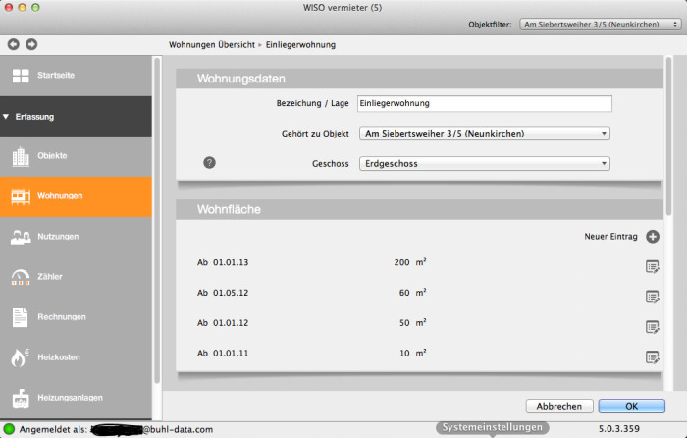The height and width of the screenshot is (438, 687).
Task: Click the green login status indicator
Action: pos(9,429)
